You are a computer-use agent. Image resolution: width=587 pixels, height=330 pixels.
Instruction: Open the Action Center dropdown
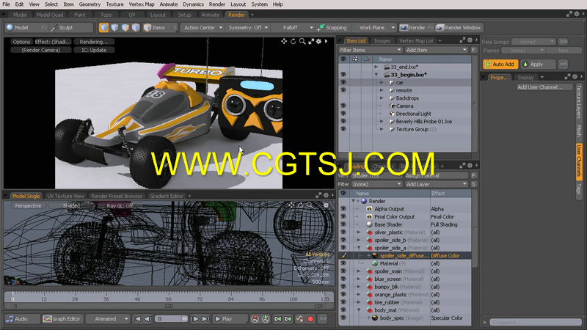click(x=203, y=28)
